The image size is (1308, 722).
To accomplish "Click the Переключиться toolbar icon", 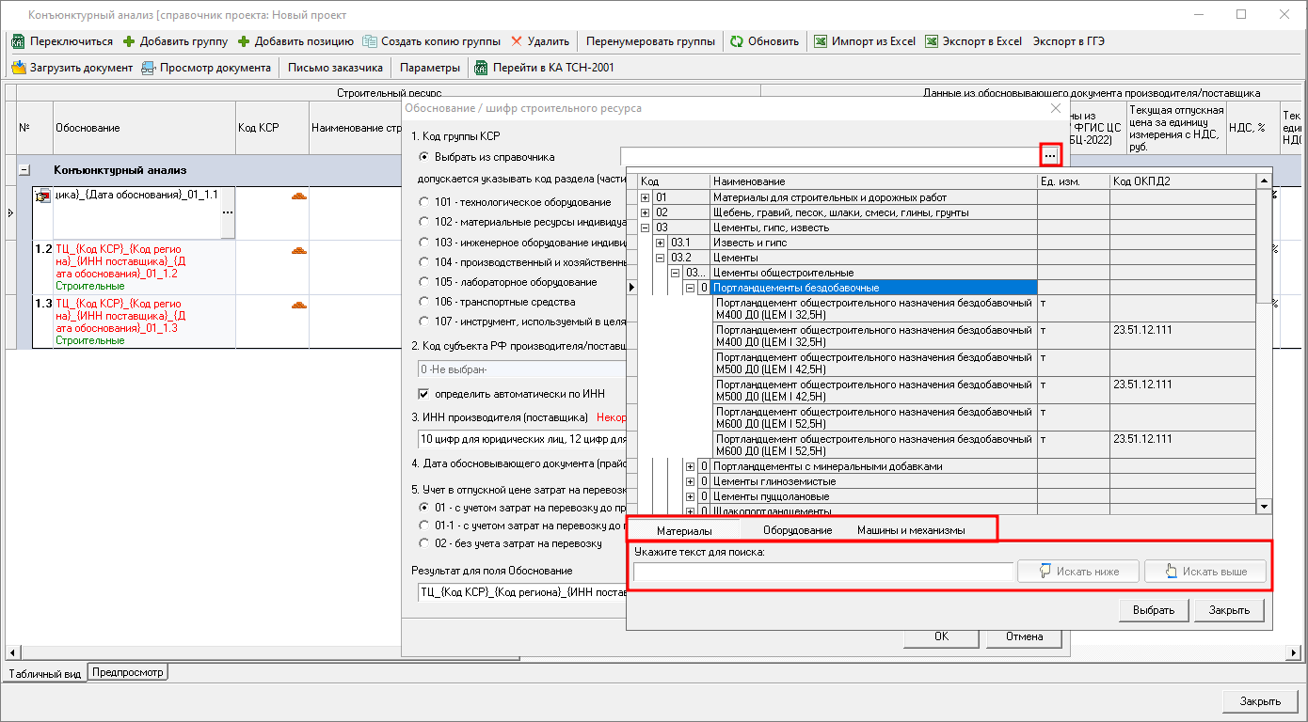I will pos(18,41).
